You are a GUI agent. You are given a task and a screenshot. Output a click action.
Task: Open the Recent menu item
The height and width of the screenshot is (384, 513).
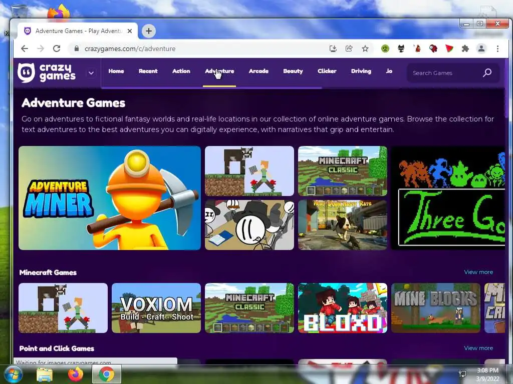pyautogui.click(x=148, y=71)
